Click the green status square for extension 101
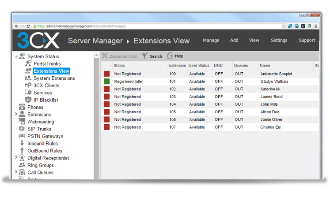 click(106, 82)
